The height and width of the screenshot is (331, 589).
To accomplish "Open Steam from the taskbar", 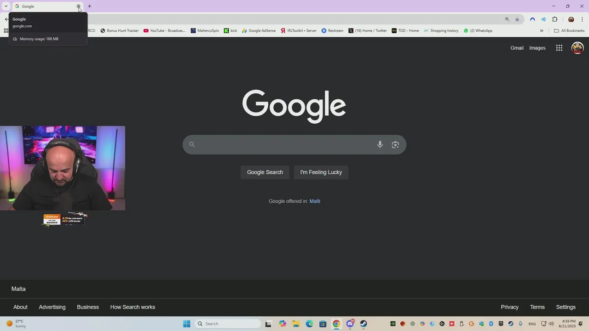I will coord(364,324).
